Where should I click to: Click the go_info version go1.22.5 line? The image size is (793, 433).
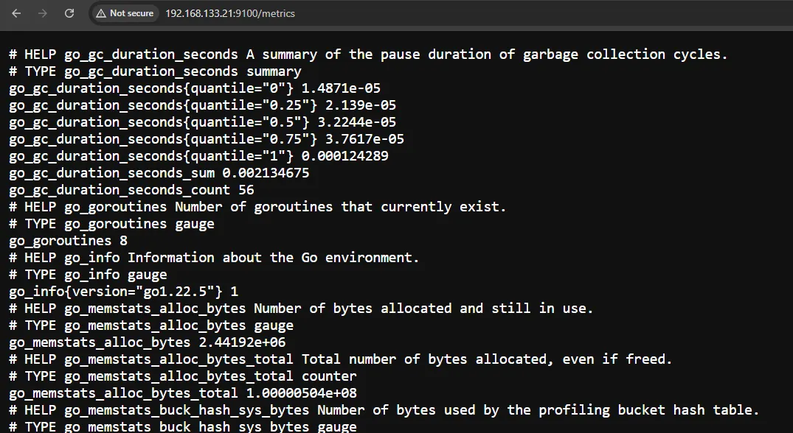(x=123, y=292)
